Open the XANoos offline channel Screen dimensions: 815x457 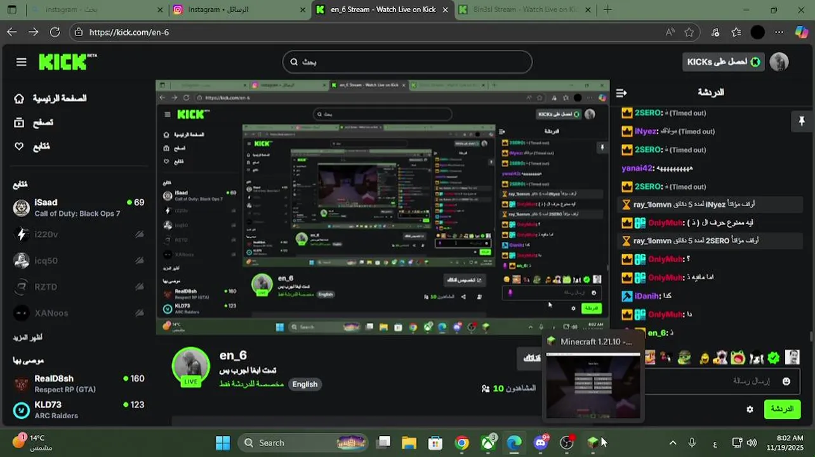[79, 313]
